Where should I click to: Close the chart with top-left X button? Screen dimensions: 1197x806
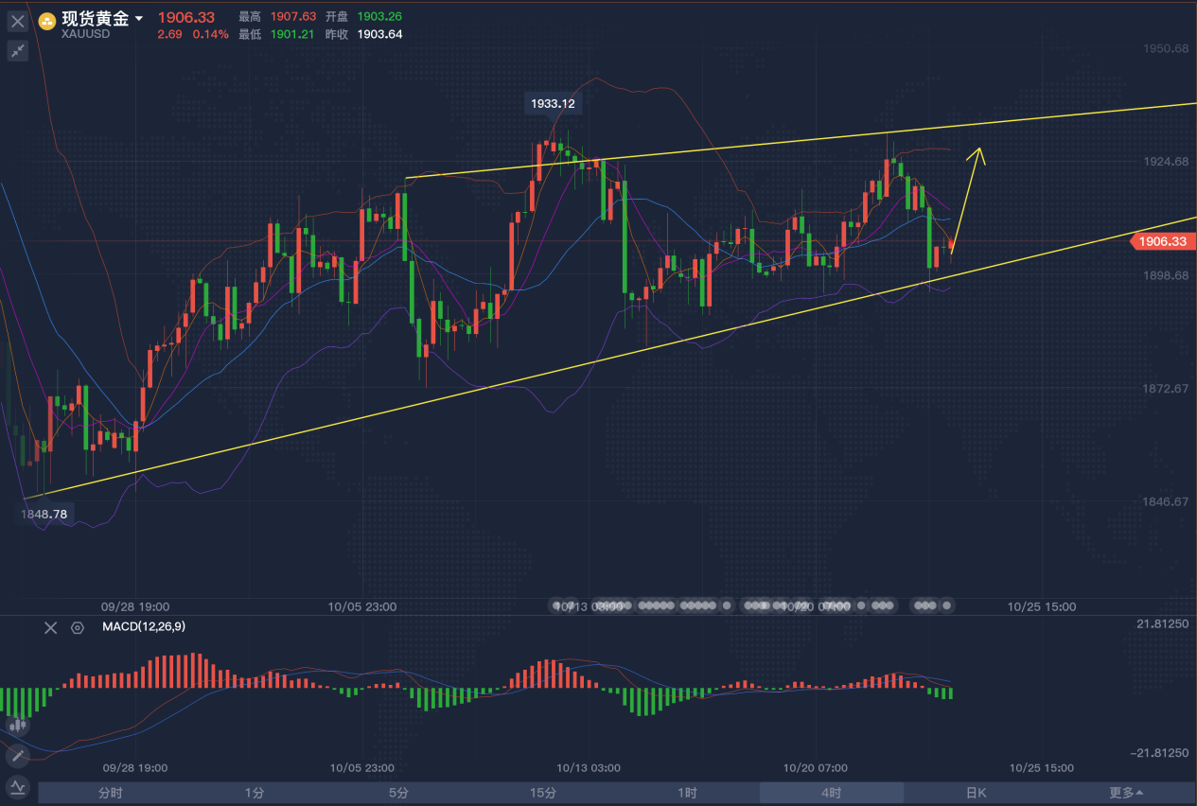[18, 21]
